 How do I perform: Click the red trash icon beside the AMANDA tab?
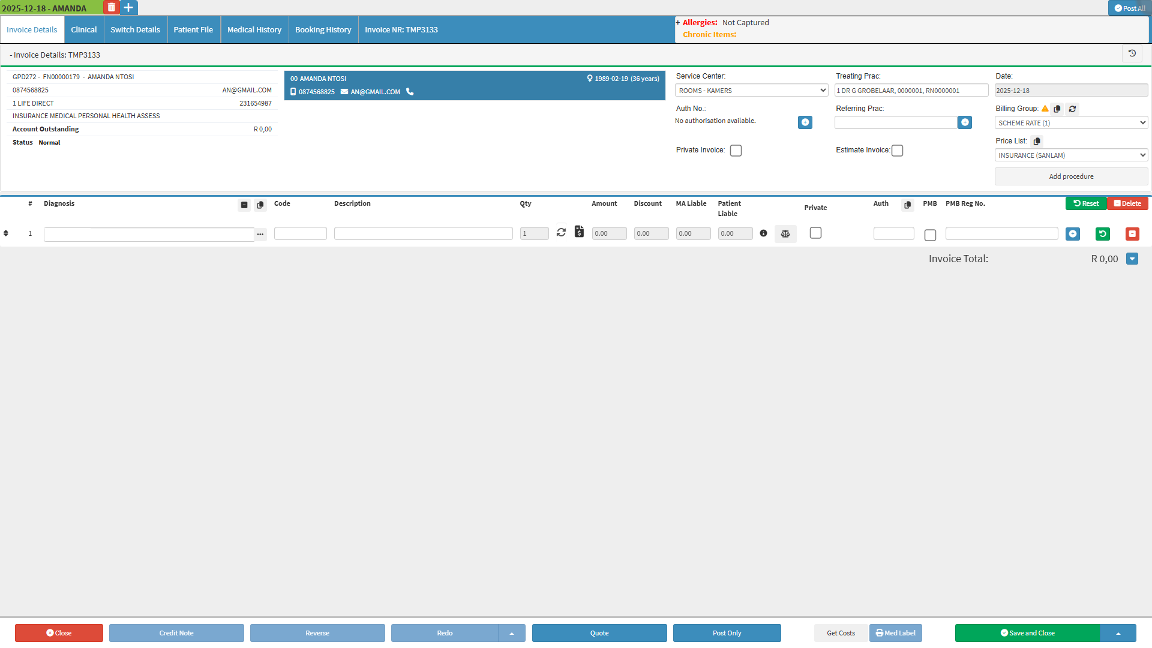pos(111,8)
